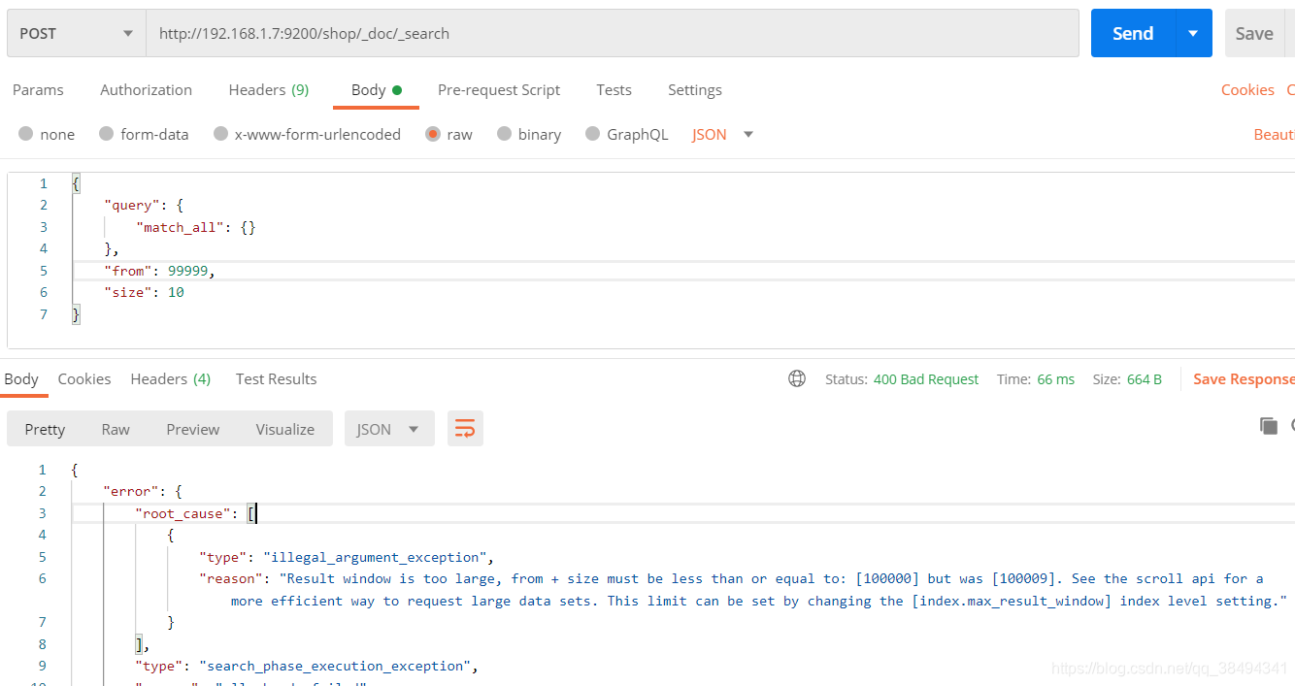Copy response using the copy icon
Screen dimensions: 1295x686
coord(1268,426)
